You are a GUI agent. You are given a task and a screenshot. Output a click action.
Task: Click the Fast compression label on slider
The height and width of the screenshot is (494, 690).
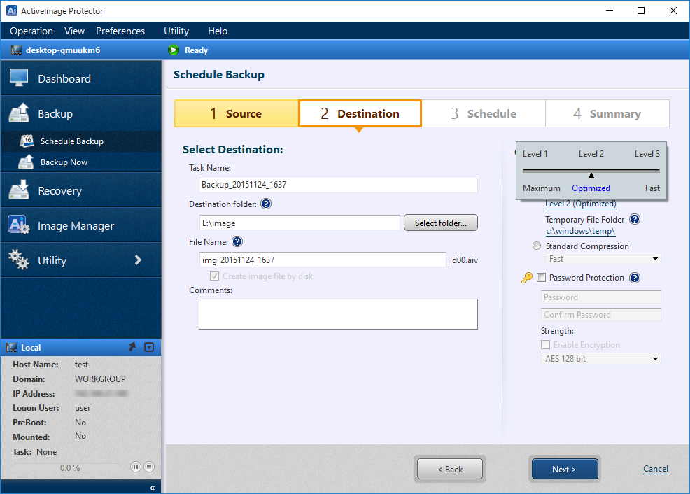click(x=652, y=188)
